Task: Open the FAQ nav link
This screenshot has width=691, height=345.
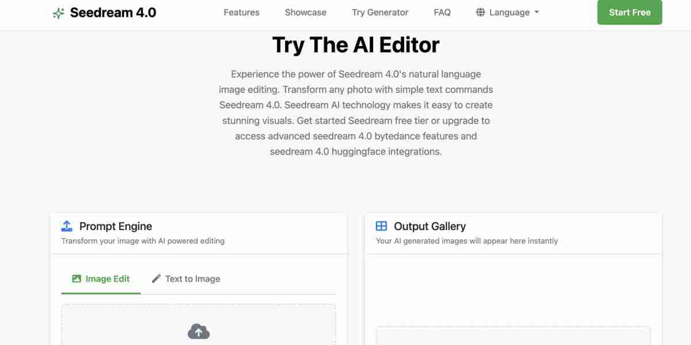Action: 442,12
